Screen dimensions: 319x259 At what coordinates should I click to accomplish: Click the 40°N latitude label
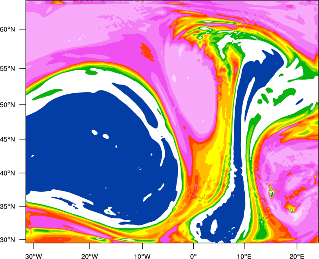click(8, 173)
